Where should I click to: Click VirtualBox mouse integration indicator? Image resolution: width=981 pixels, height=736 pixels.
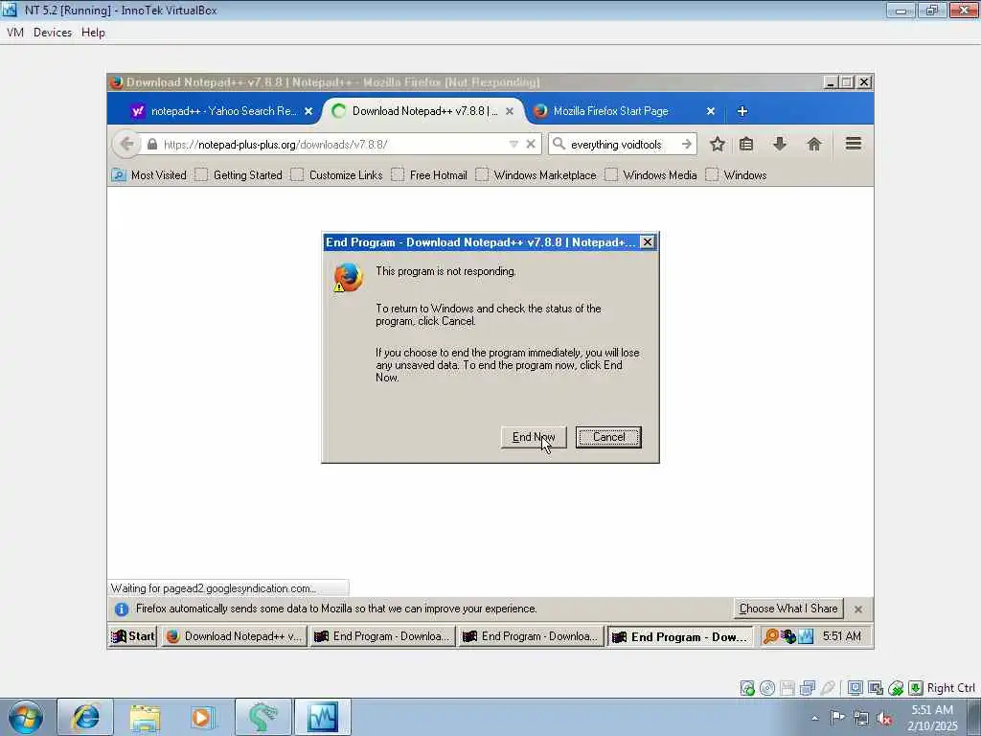896,688
